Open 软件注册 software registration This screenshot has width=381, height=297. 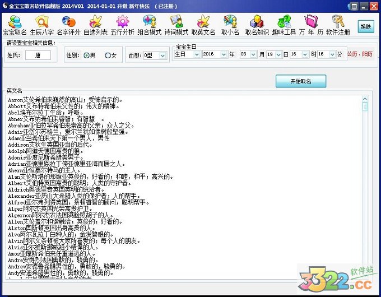coord(338,25)
